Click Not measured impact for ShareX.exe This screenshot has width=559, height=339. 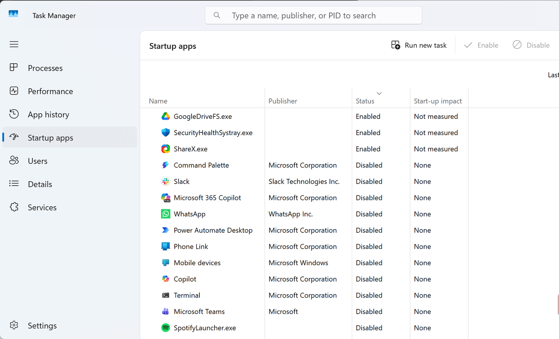tap(436, 149)
